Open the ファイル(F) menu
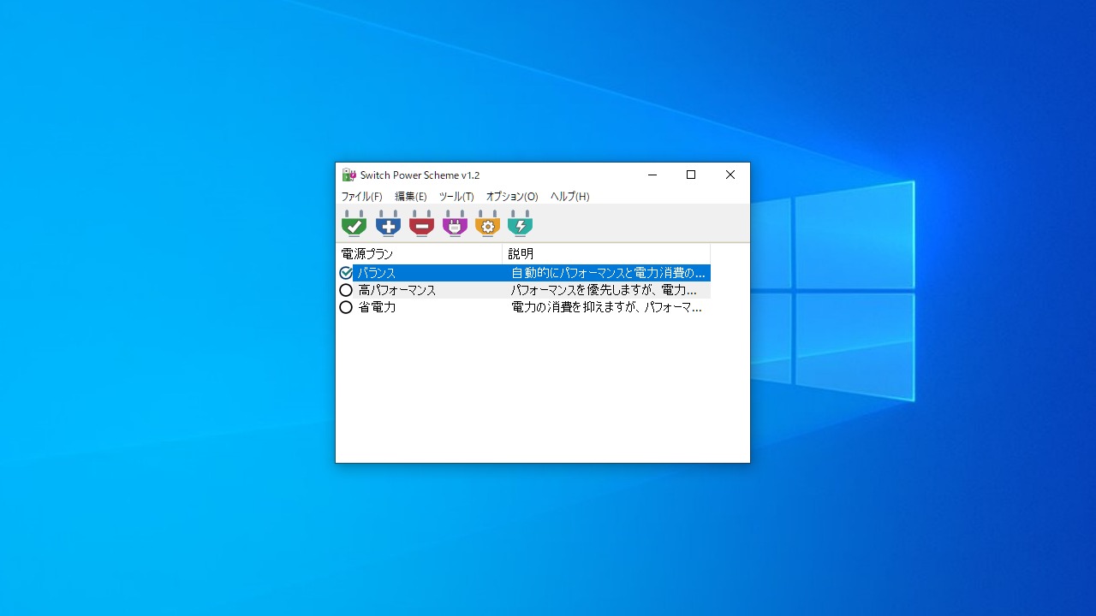Image resolution: width=1096 pixels, height=616 pixels. pyautogui.click(x=361, y=196)
